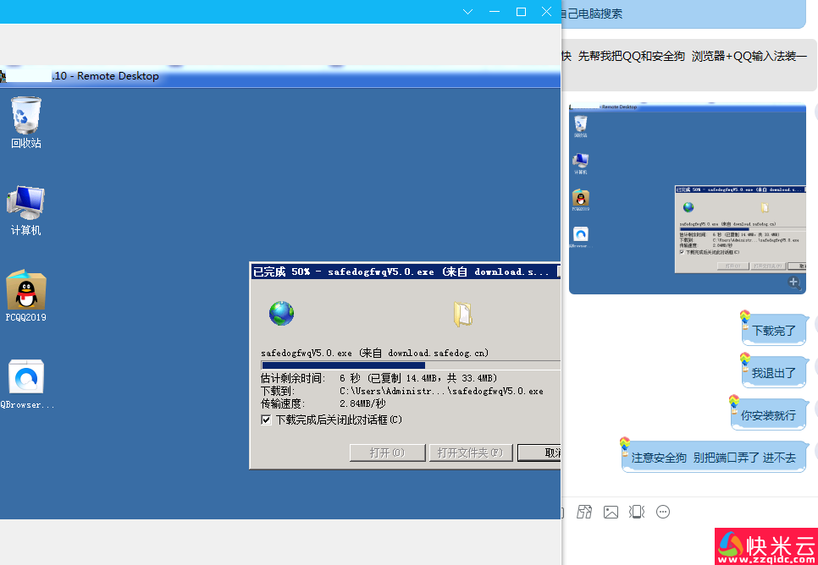This screenshot has height=565, width=818.
Task: Click the 下载到 C:\Users path line
Action: [x=401, y=391]
